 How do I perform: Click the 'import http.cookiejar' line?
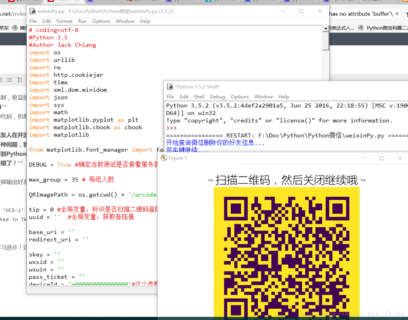pyautogui.click(x=66, y=75)
